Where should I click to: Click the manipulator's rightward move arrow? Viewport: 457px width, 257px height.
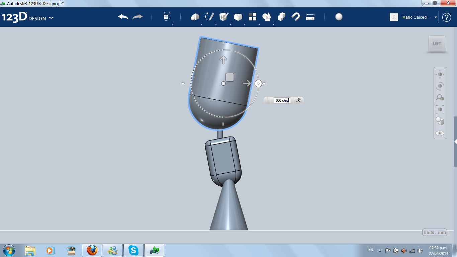(x=247, y=83)
